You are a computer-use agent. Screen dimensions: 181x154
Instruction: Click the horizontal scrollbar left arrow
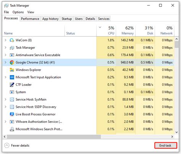coord(5,137)
